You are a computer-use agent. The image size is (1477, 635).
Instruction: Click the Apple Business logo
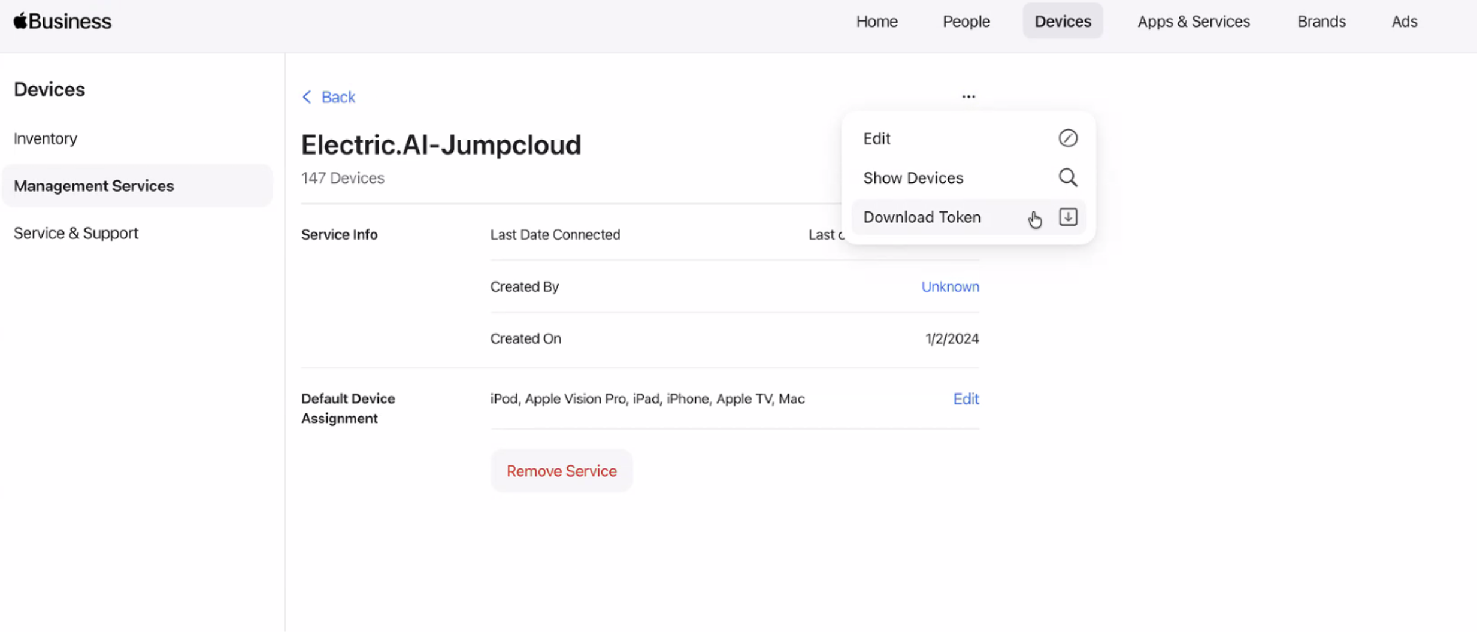point(62,22)
